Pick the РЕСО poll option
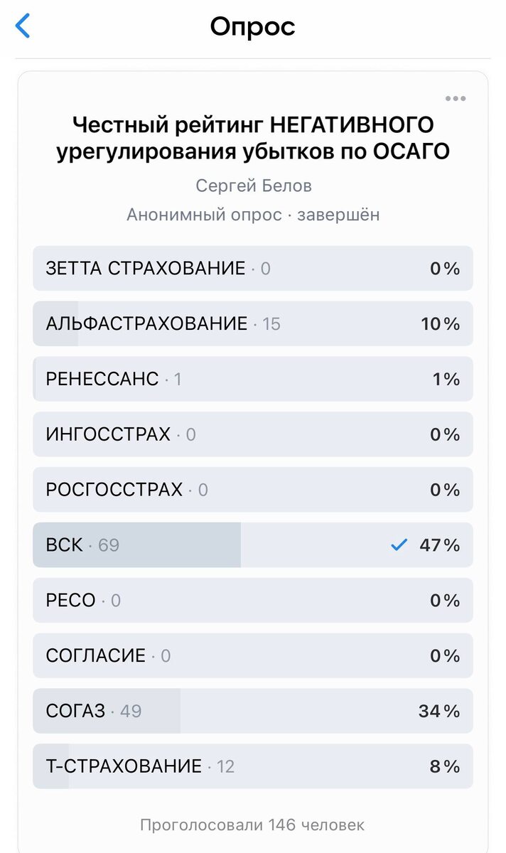This screenshot has height=853, width=506. coord(253,601)
